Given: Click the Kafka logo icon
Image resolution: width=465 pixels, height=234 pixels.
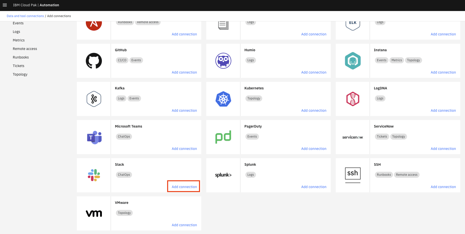Looking at the screenshot, I should (x=94, y=99).
